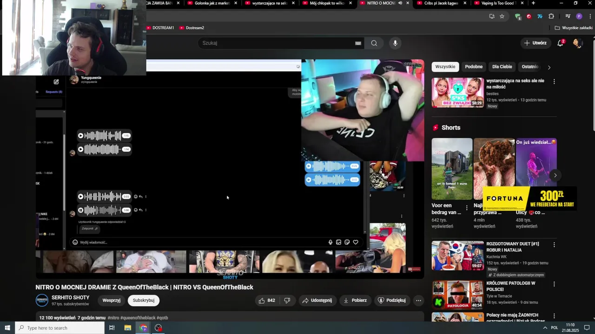Switch to 'wystarczająca na seks' browser tab
This screenshot has width=595, height=334.
point(270,3)
